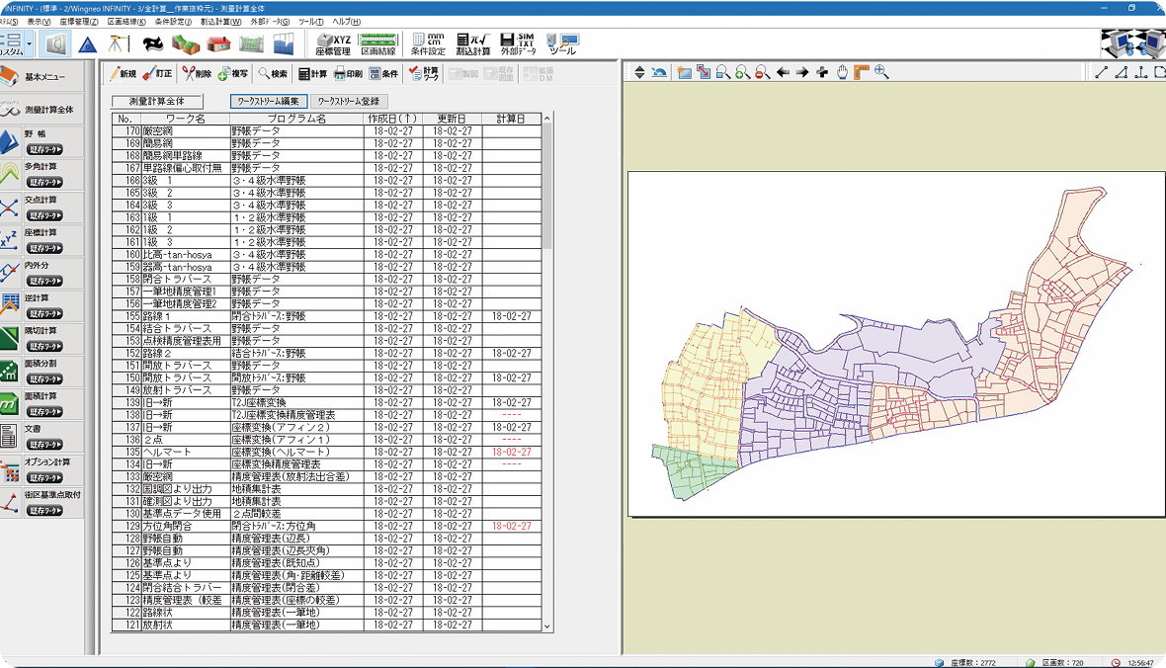Select row 129 方位角閉合
The image size is (1166, 668).
coord(326,526)
